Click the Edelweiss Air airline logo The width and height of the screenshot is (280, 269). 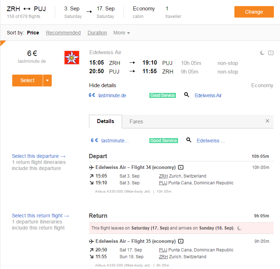[71, 58]
